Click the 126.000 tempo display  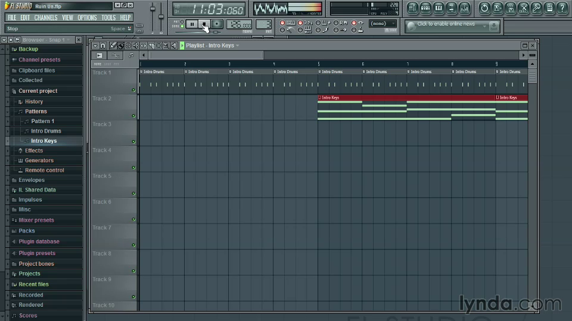pos(240,25)
